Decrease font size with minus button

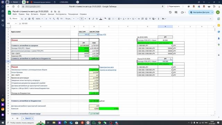(78, 19)
